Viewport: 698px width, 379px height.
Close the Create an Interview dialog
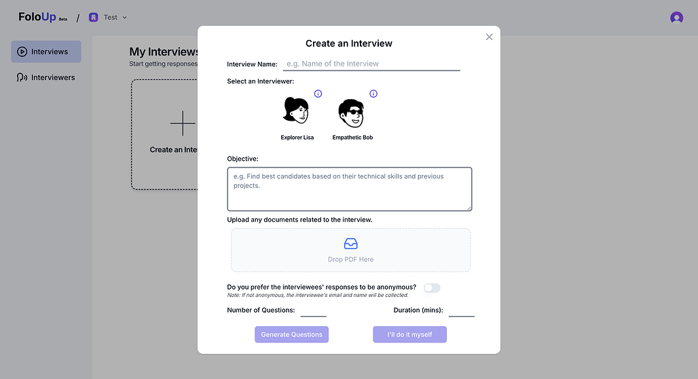[x=490, y=37]
